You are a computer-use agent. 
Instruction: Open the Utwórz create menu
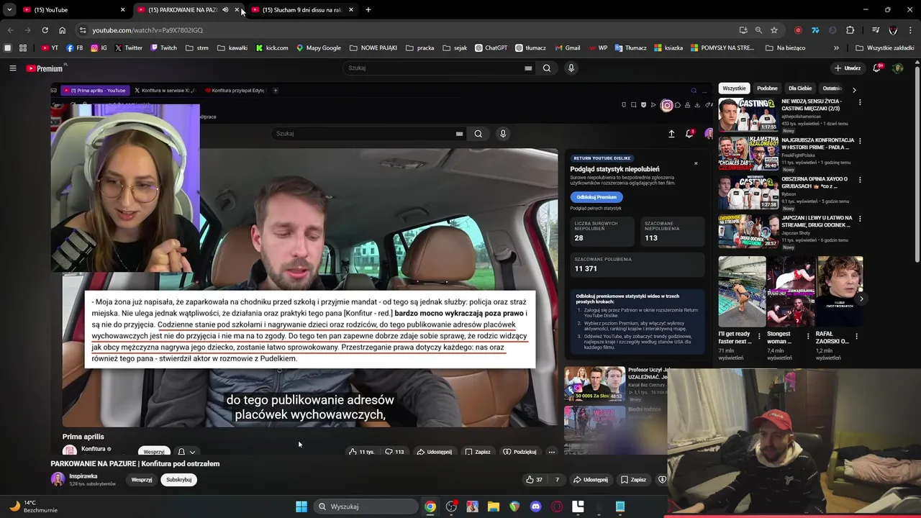(x=848, y=68)
